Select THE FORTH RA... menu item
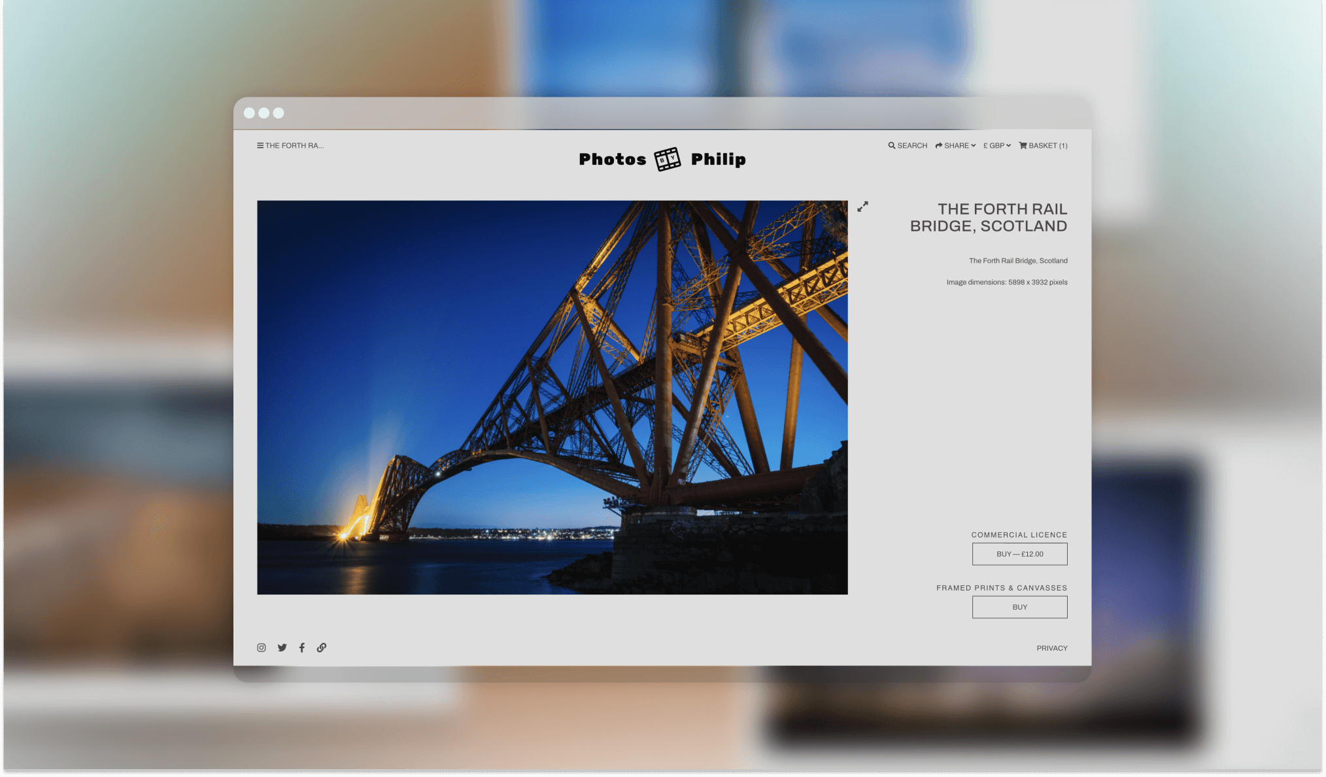Image resolution: width=1326 pixels, height=777 pixels. pos(294,145)
